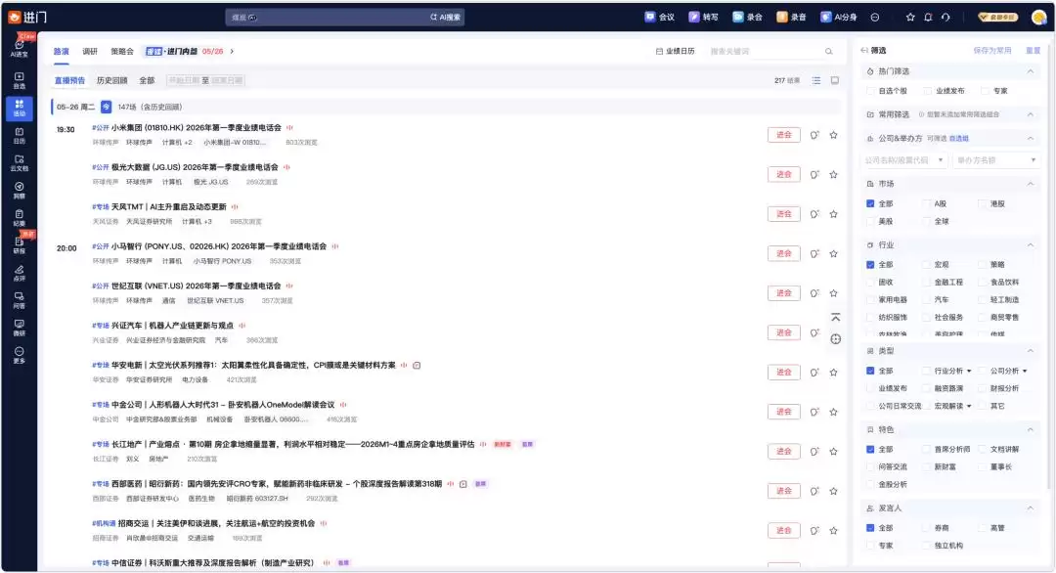Click the 会议 meeting icon in top bar
This screenshot has width=1056, height=573.
659,18
